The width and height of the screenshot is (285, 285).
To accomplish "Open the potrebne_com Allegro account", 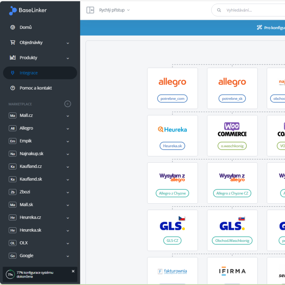I will [x=172, y=99].
